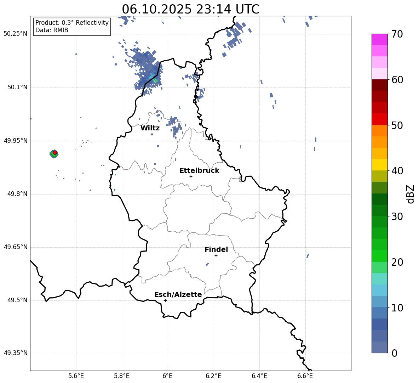This screenshot has height=383, width=419.
Task: Click the 49.5°N latitude label
Action: (x=17, y=300)
